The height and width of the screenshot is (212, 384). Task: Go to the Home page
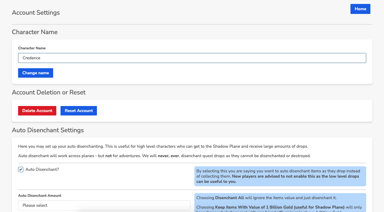[360, 9]
